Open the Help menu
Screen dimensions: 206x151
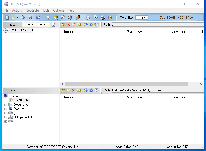[71, 10]
